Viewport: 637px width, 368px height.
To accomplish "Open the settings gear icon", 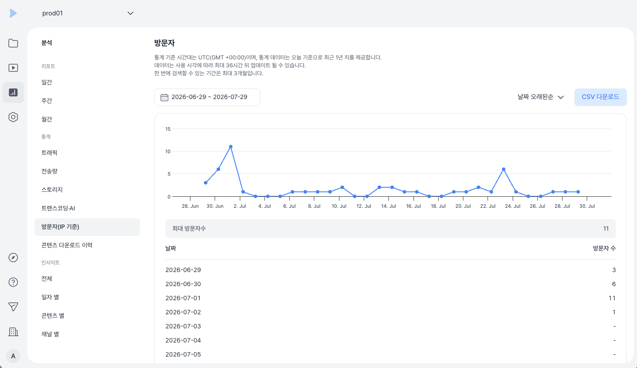I will click(x=13, y=117).
